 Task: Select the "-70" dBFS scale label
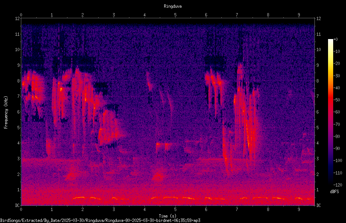[336, 124]
